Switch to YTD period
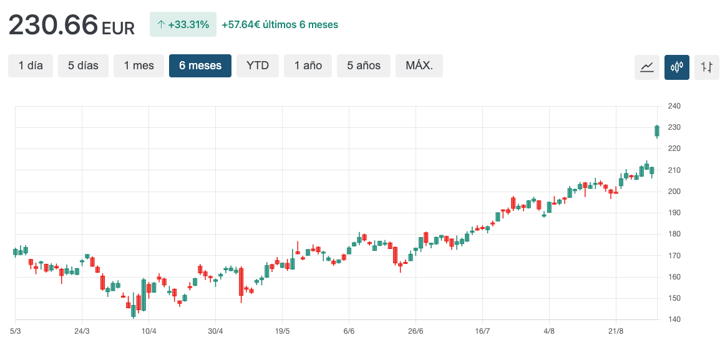 [258, 66]
